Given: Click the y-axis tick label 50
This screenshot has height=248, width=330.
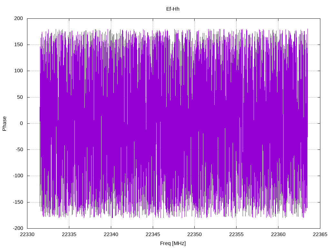Looking at the screenshot, I should tap(20, 97).
